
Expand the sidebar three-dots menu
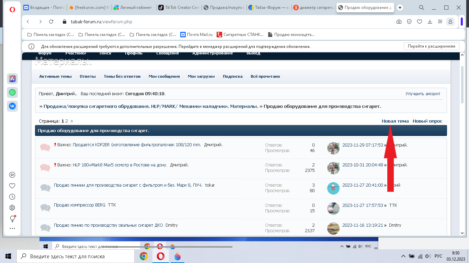pyautogui.click(x=12, y=228)
